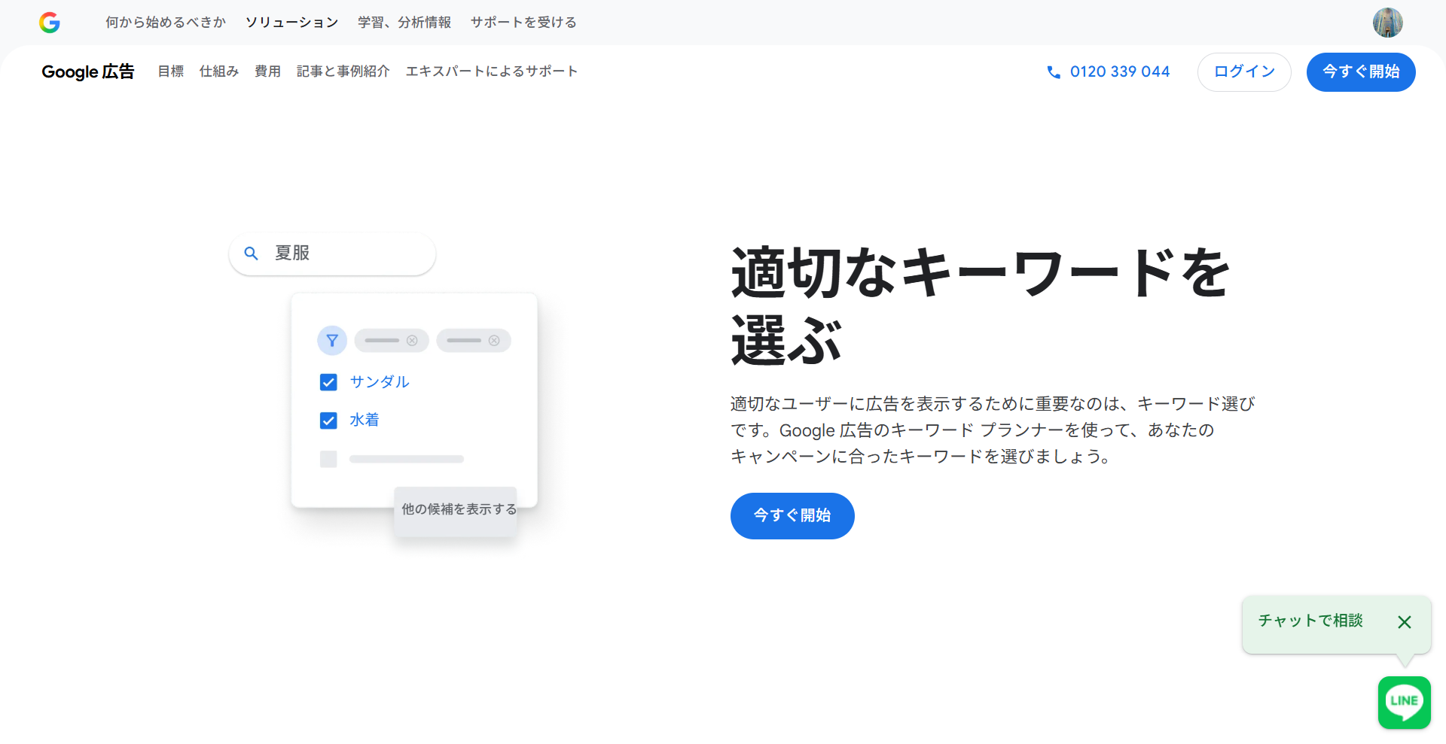Open 記事と事例紹介 nav item
Image resolution: width=1446 pixels, height=744 pixels.
tap(343, 71)
